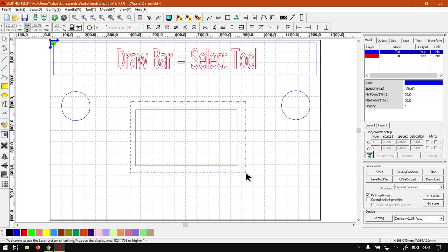Viewport: 448px width, 252px height.
Task: Select the Ellipse draw tool
Action: [x=5, y=95]
